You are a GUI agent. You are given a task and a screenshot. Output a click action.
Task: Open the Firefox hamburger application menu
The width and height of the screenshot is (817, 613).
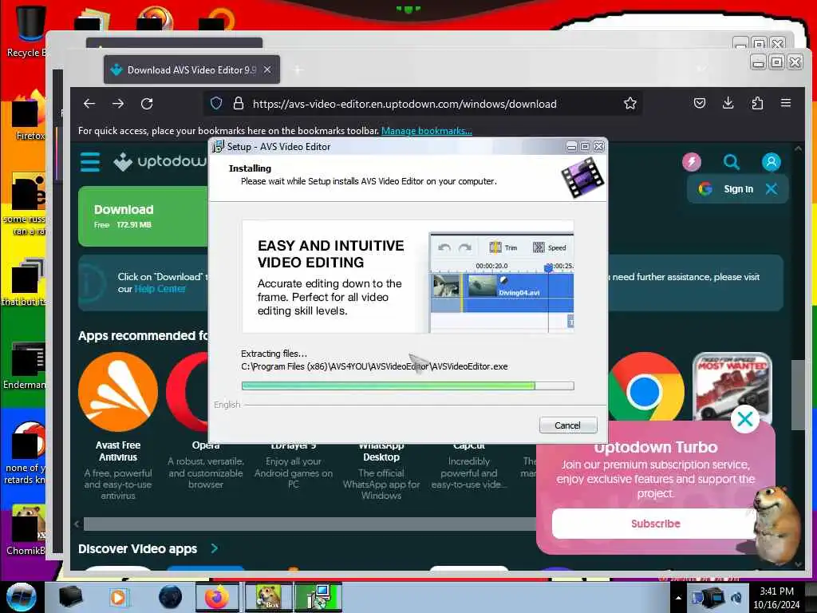(x=786, y=103)
